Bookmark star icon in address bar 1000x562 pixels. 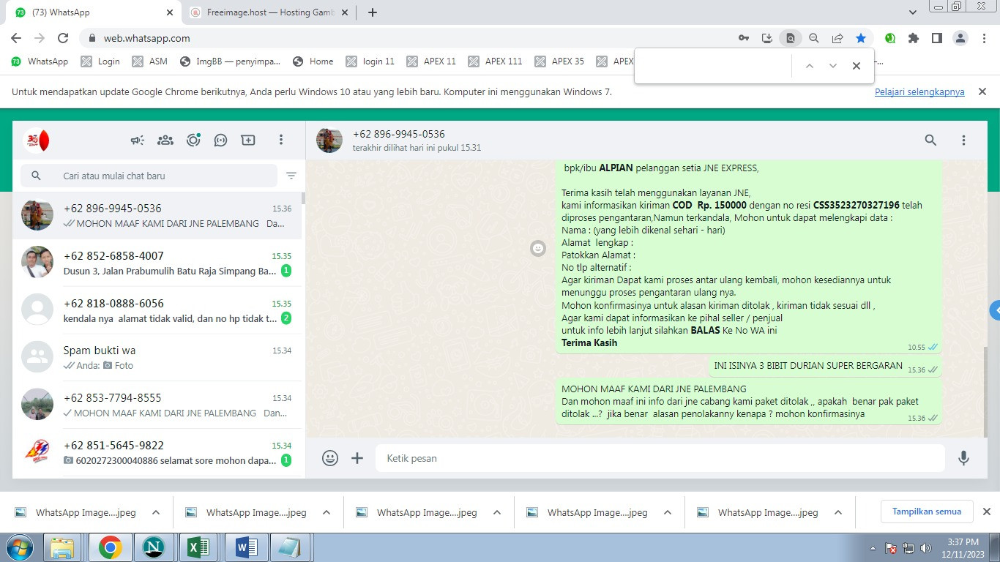(x=861, y=38)
